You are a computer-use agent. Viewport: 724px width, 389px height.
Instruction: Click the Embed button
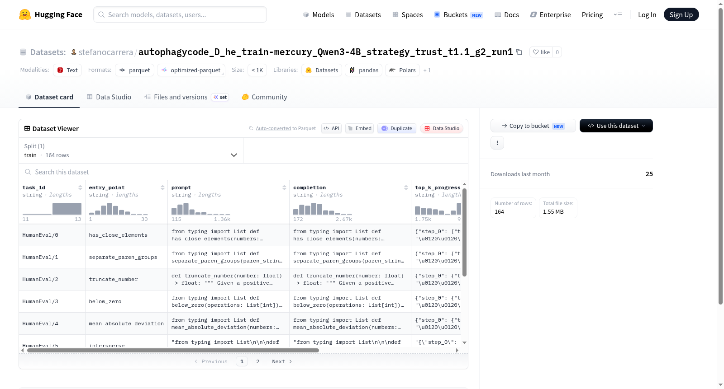point(359,128)
